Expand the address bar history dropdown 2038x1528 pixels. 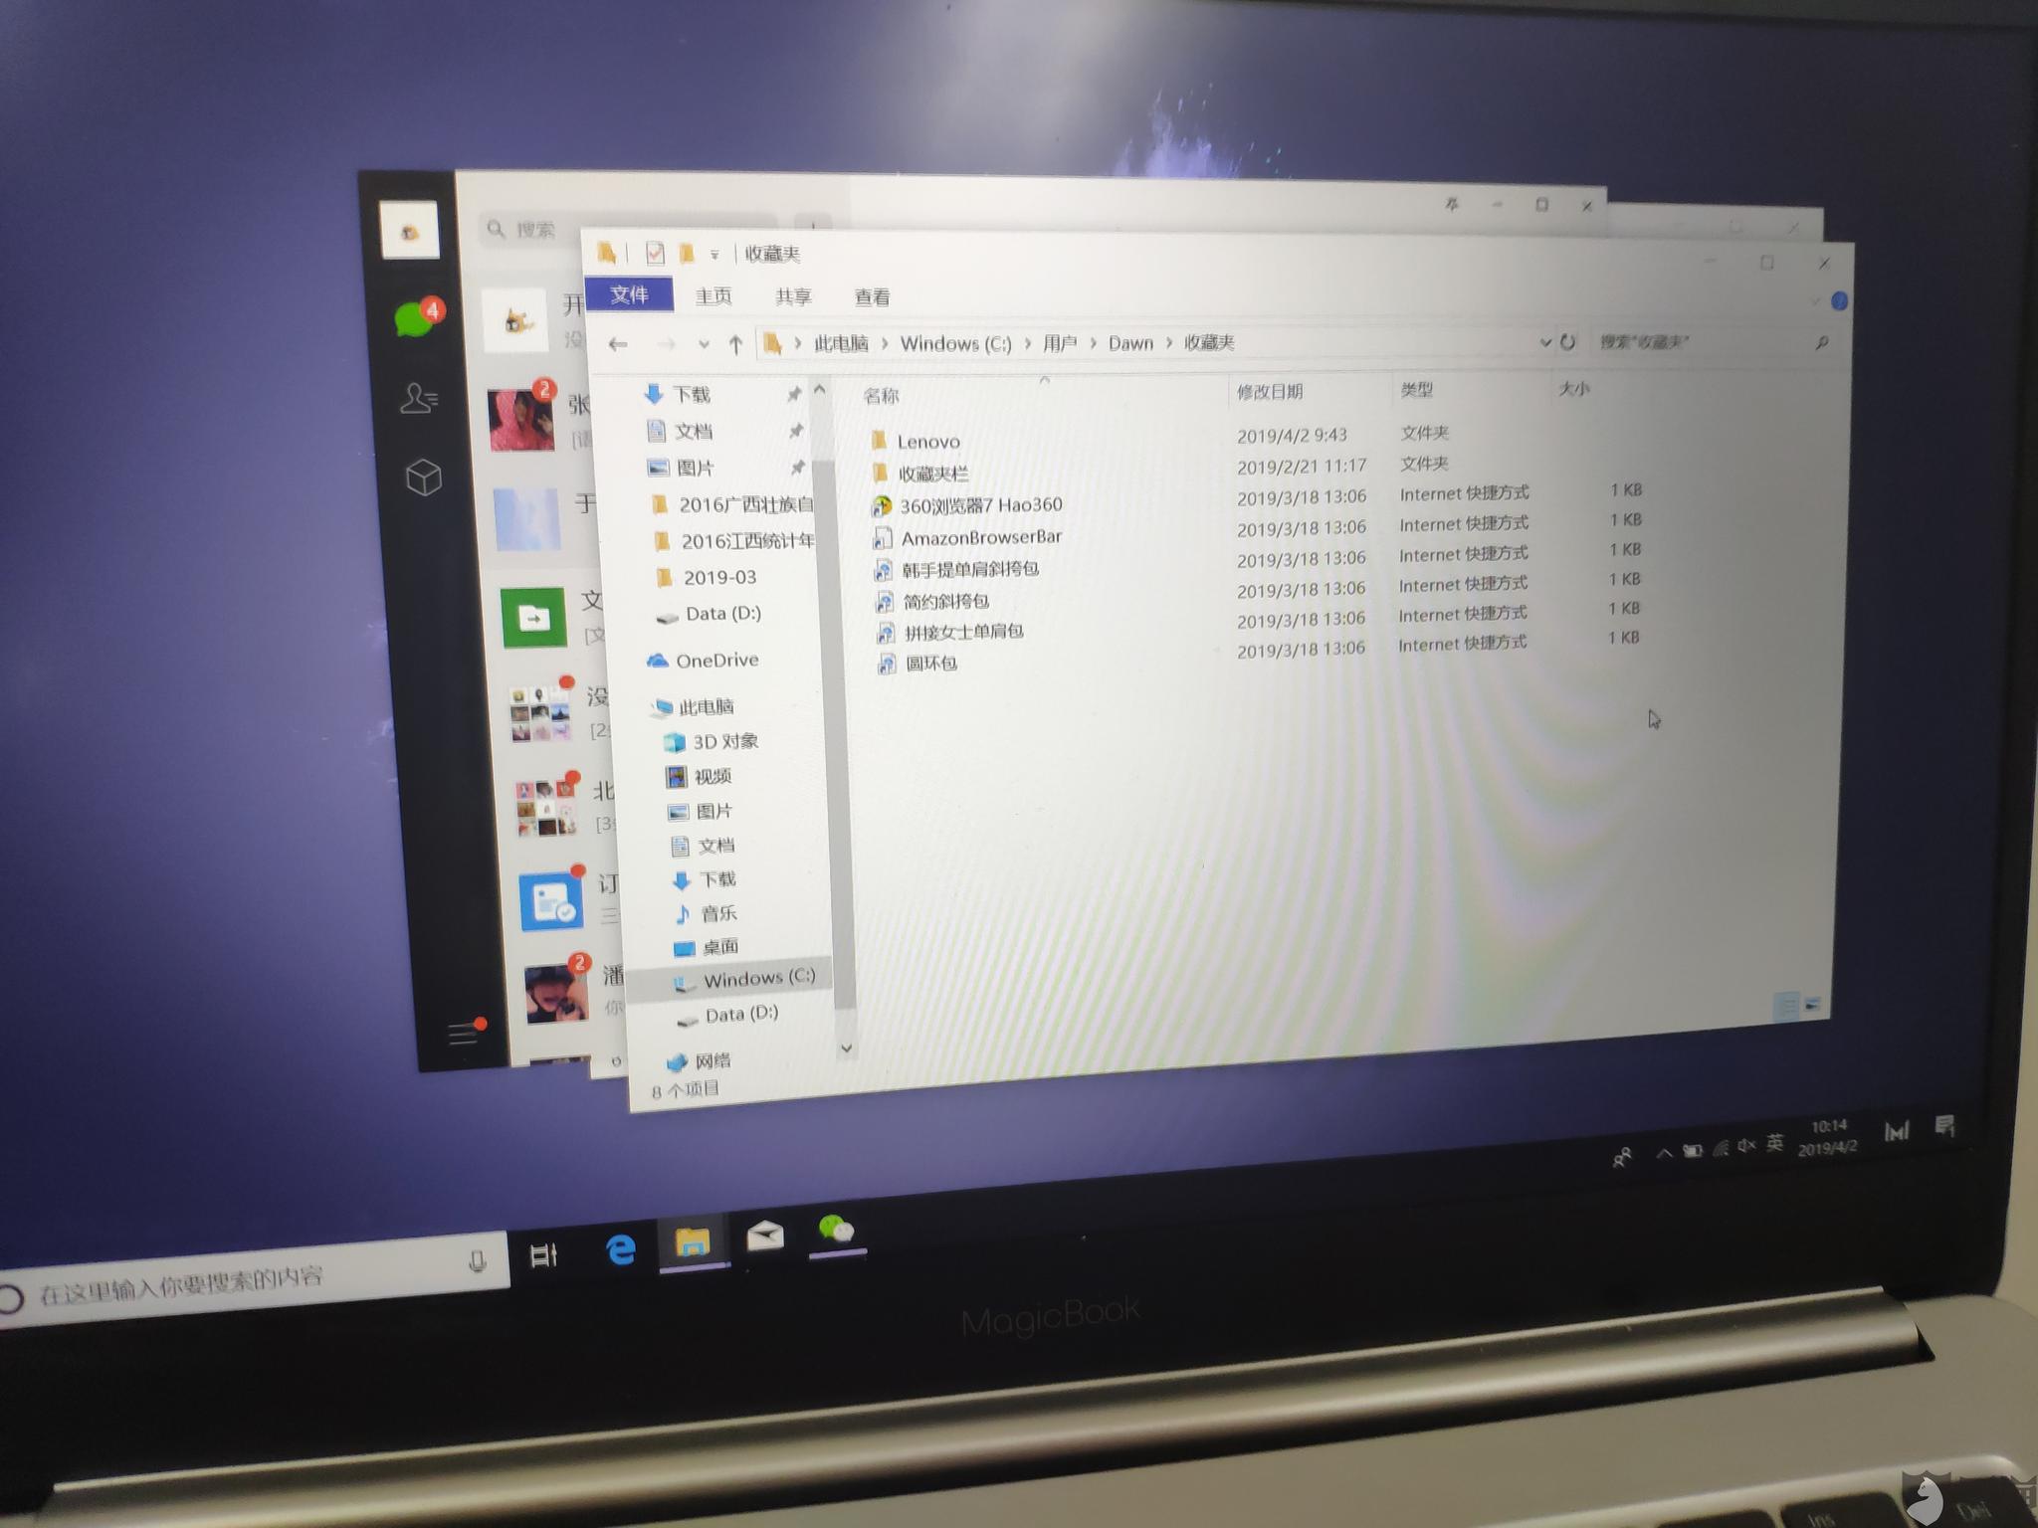(1545, 342)
